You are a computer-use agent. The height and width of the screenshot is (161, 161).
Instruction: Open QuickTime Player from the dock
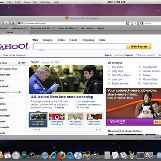[70, 155]
